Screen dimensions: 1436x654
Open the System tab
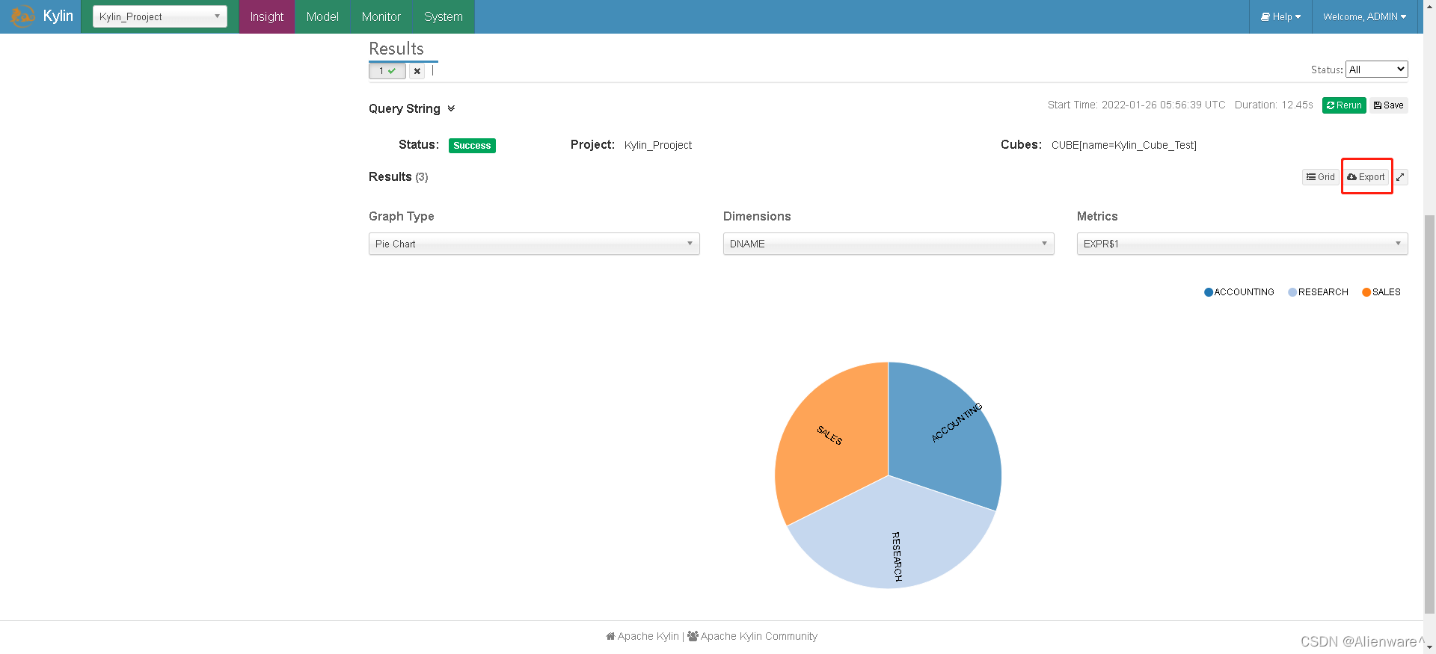point(444,16)
